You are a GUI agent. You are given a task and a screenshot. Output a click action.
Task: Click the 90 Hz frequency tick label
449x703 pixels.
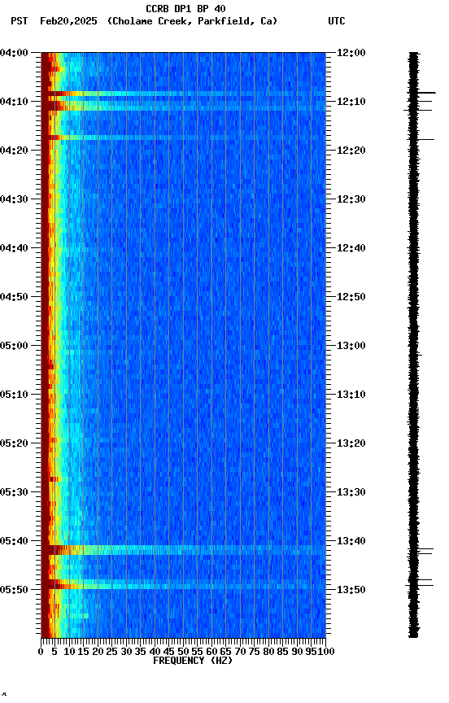(x=297, y=652)
